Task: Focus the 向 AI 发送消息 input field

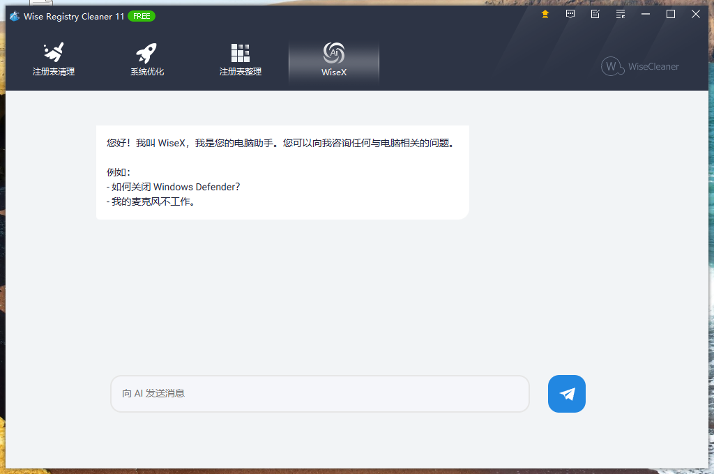Action: 319,394
